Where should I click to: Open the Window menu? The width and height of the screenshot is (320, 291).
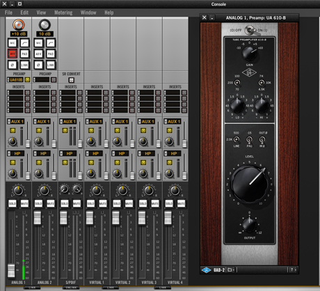[88, 13]
